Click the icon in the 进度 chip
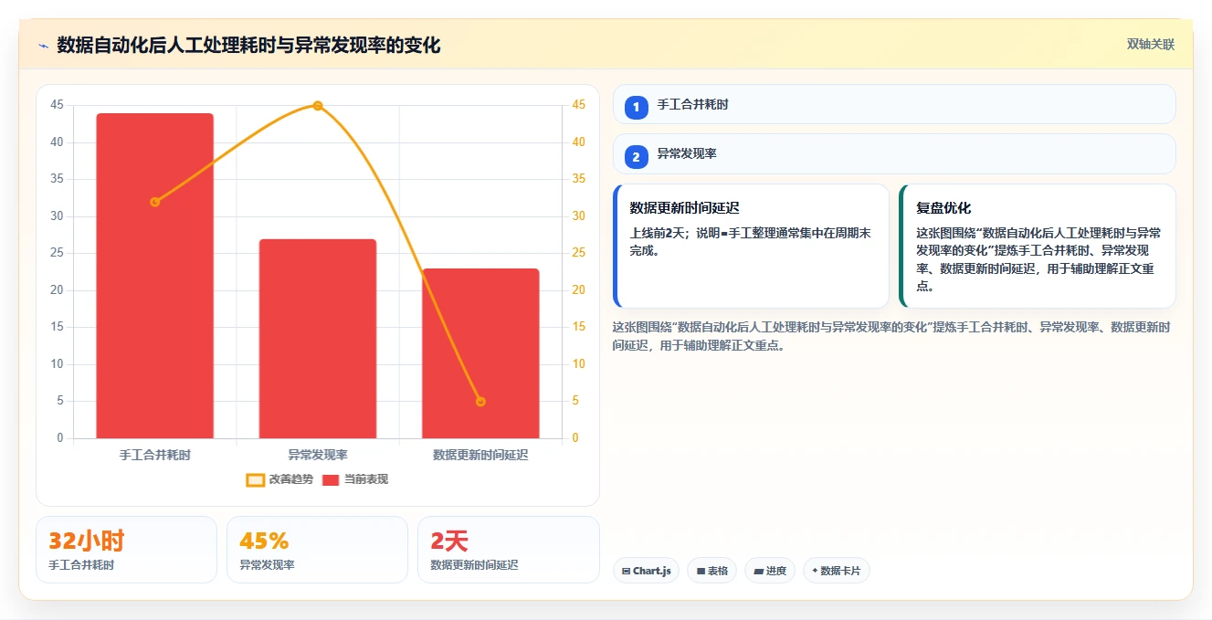The width and height of the screenshot is (1212, 620). pyautogui.click(x=758, y=571)
